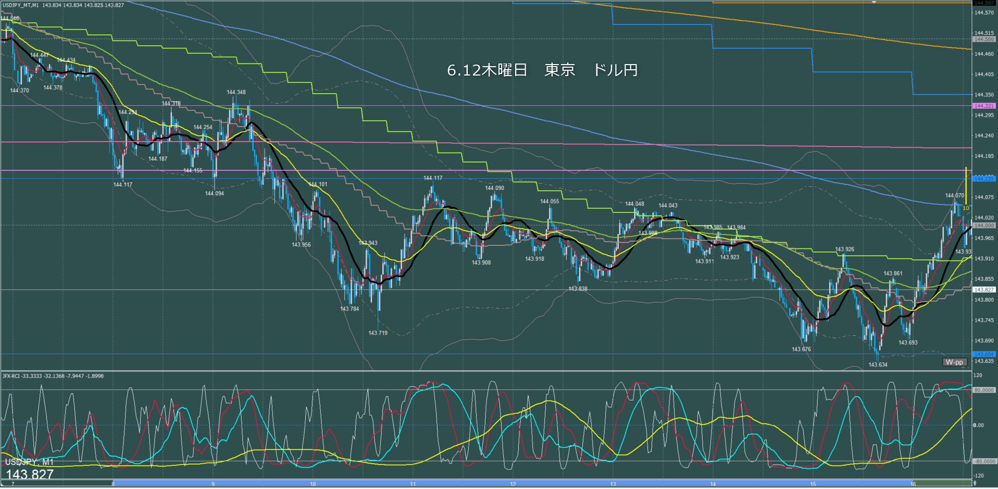Click the 143.693 swing low label
The height and width of the screenshot is (489, 998).
coord(908,343)
